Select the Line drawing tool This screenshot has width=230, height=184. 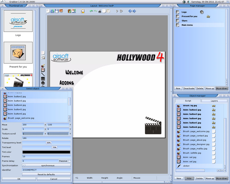(x=43, y=74)
